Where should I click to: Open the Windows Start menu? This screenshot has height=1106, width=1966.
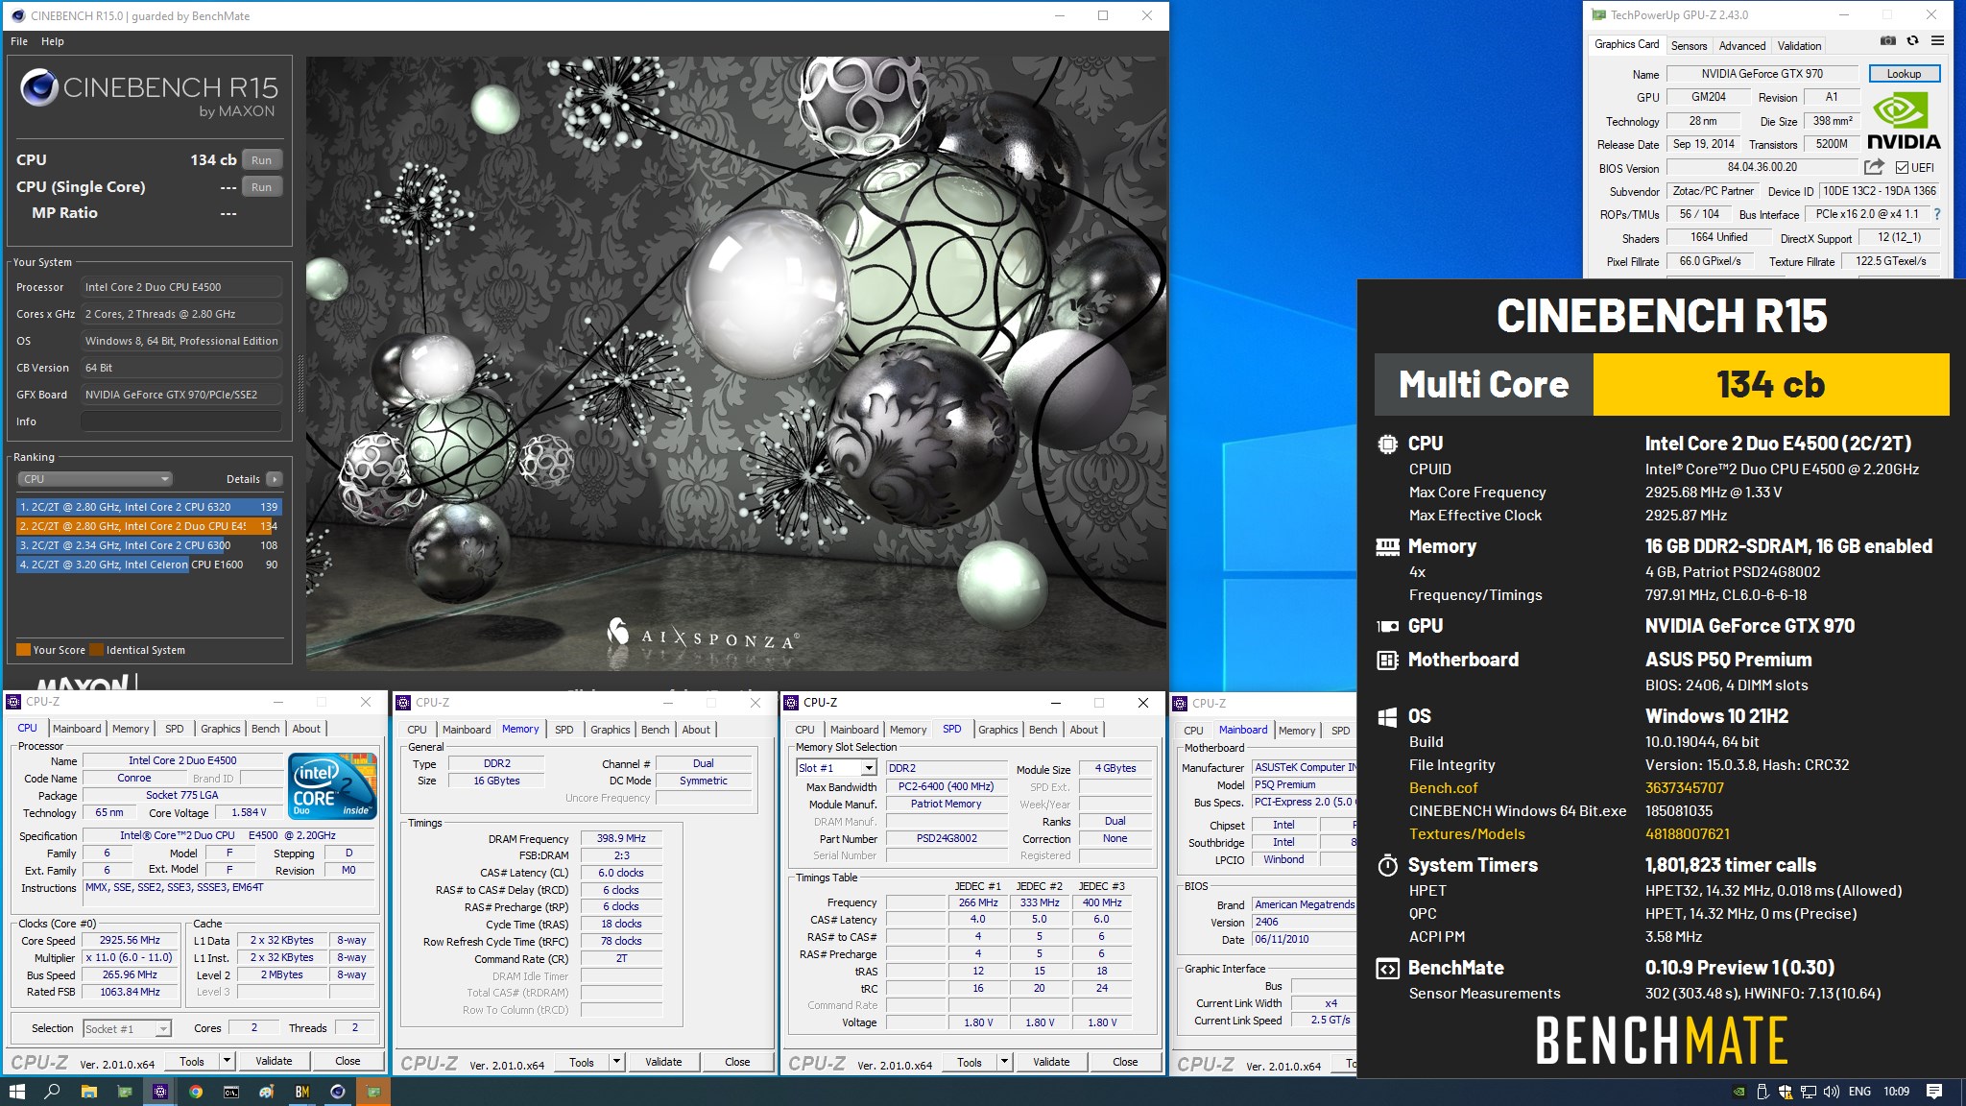click(x=16, y=1092)
